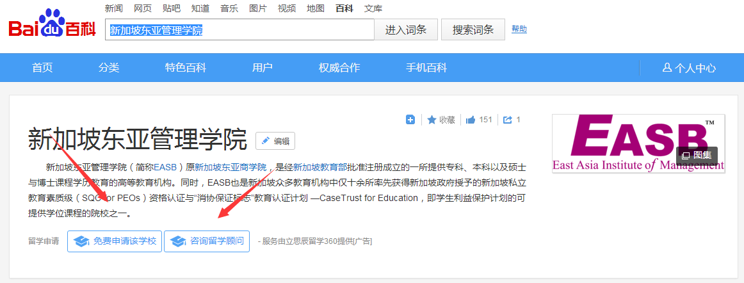Screen dimensions: 744x283
Task: Select the 百科 top tab
Action: click(344, 8)
